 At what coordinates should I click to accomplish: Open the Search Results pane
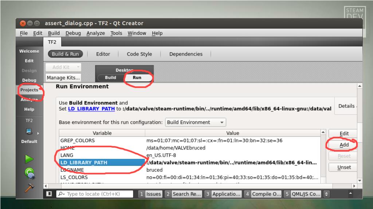pyautogui.click(x=183, y=194)
